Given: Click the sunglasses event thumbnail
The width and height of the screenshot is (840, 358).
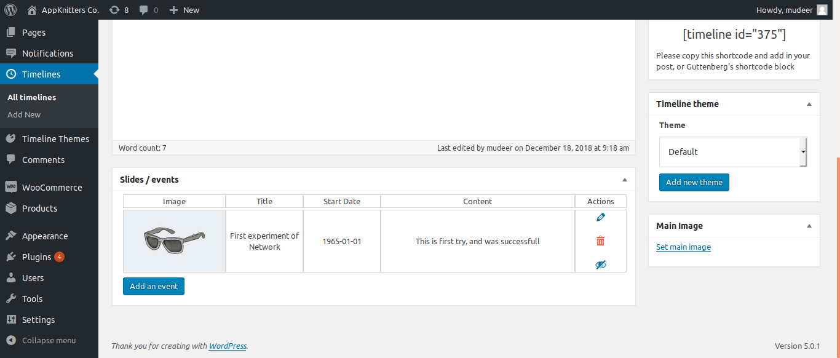Looking at the screenshot, I should click(x=175, y=241).
